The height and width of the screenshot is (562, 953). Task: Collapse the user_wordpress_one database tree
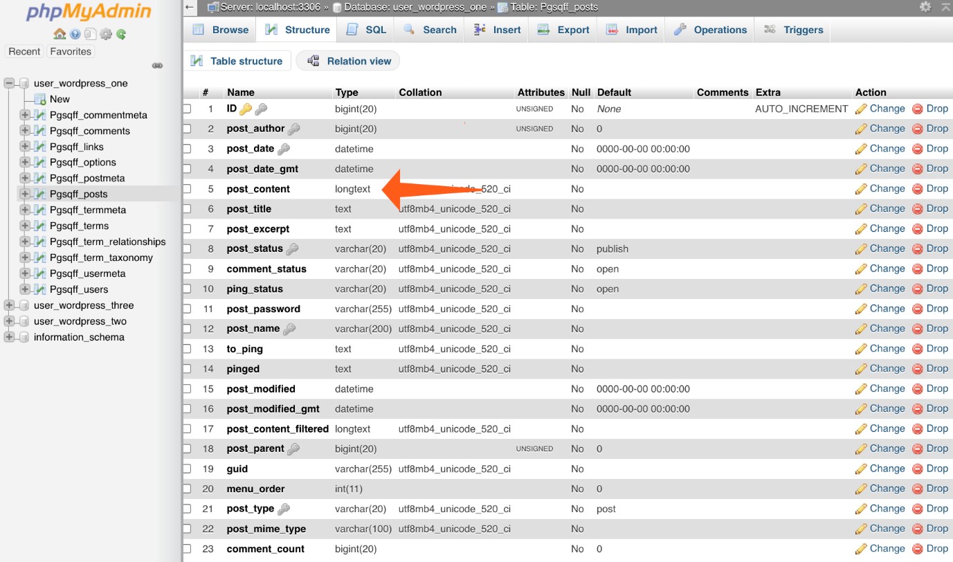pos(8,83)
